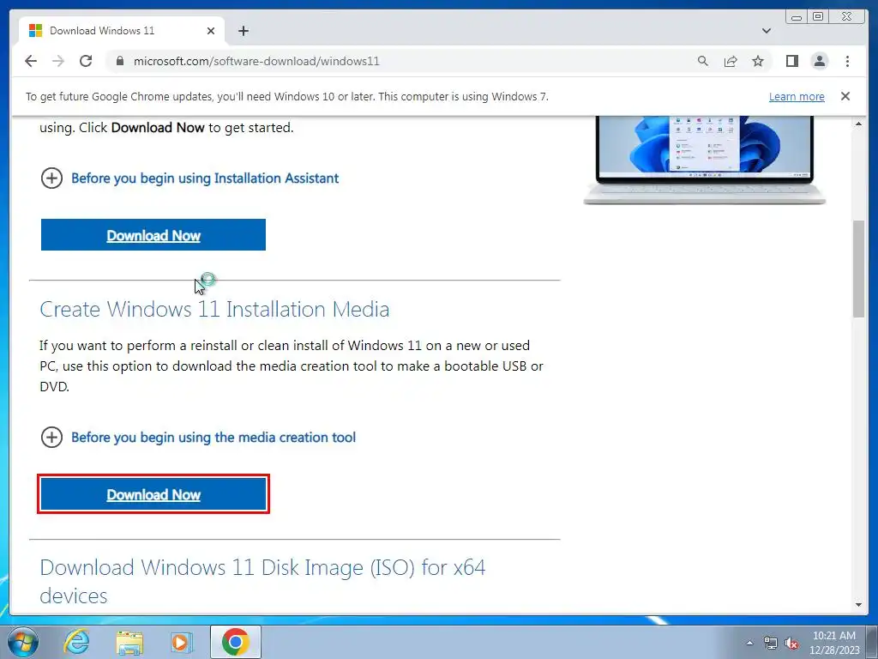Open Chrome profile avatar menu
The height and width of the screenshot is (659, 878).
(819, 61)
